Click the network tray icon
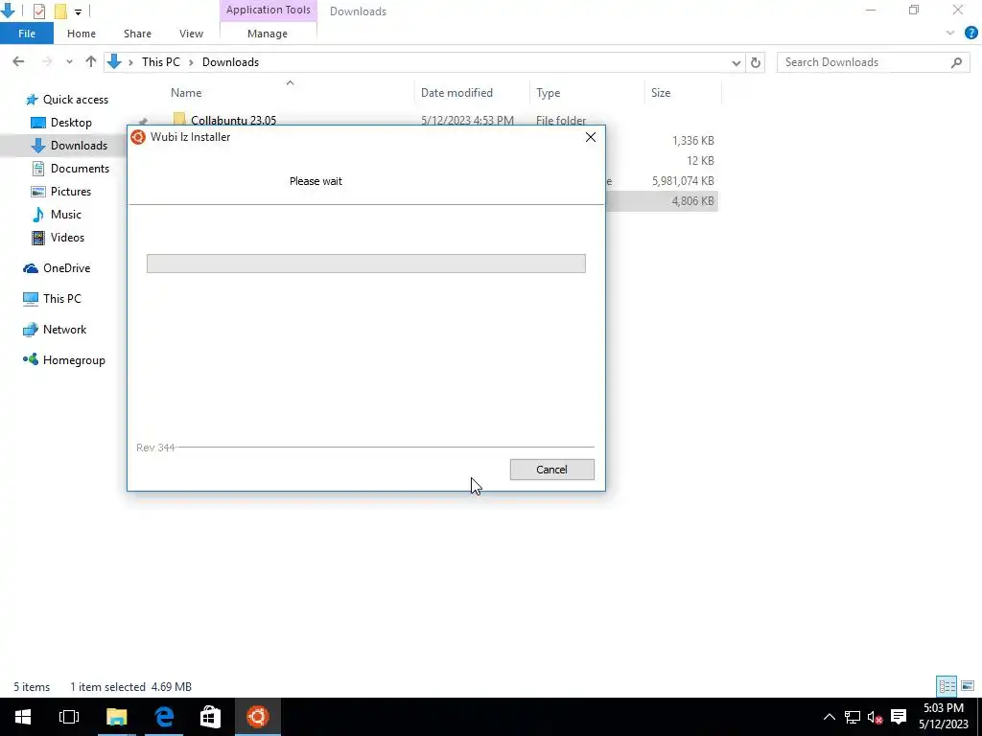The image size is (982, 736). point(853,717)
